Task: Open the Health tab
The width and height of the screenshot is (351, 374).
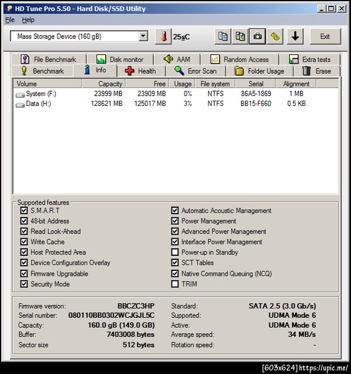Action: coord(142,71)
